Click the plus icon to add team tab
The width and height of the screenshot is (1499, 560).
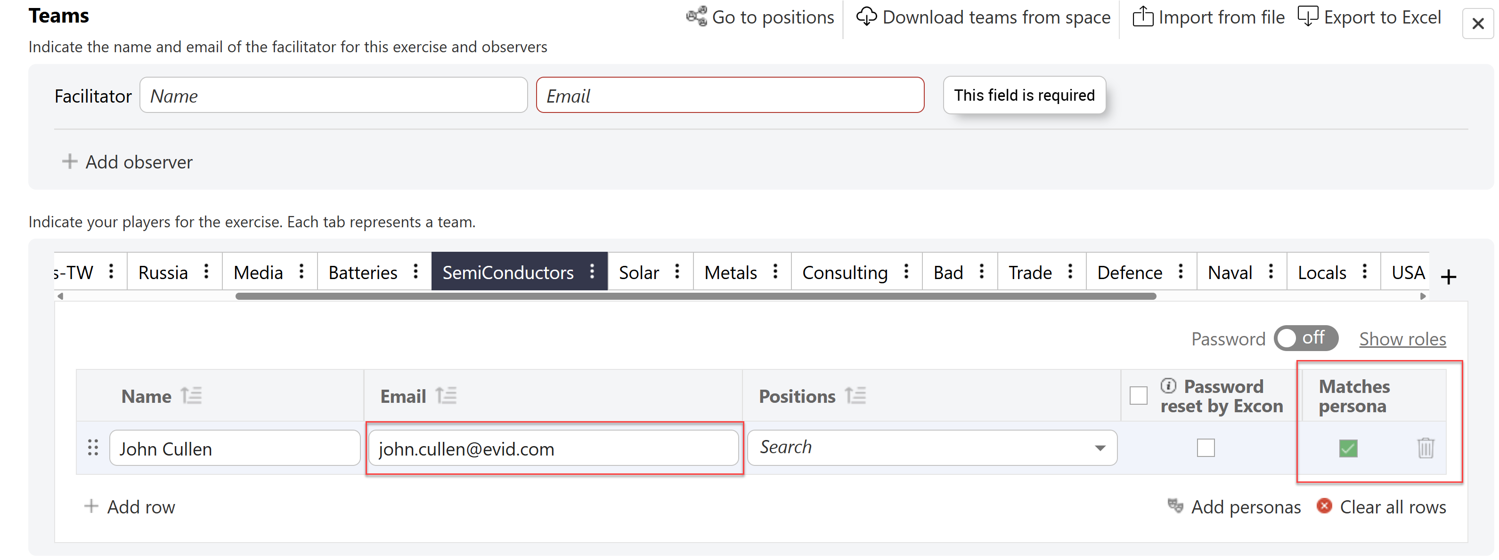click(x=1449, y=277)
